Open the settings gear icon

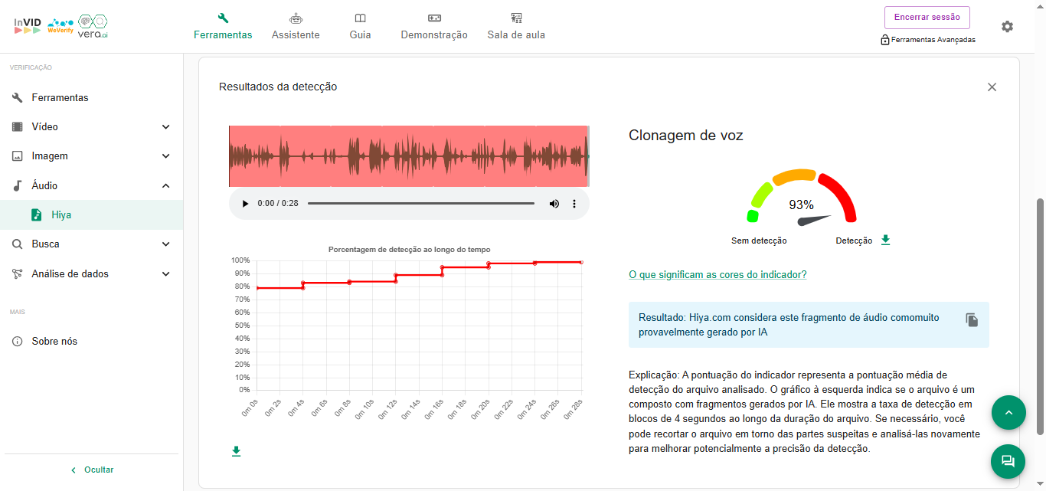(1007, 27)
